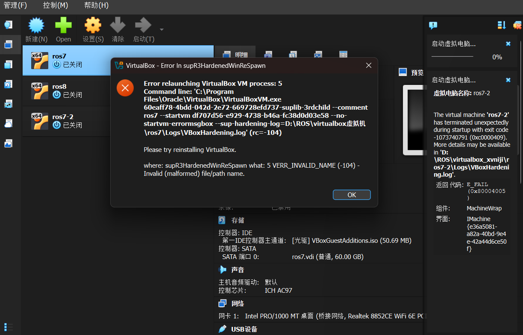Click the notification center bell icon

click(433, 26)
